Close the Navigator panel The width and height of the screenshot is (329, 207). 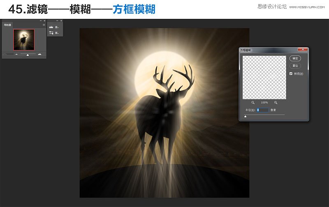pos(44,21)
